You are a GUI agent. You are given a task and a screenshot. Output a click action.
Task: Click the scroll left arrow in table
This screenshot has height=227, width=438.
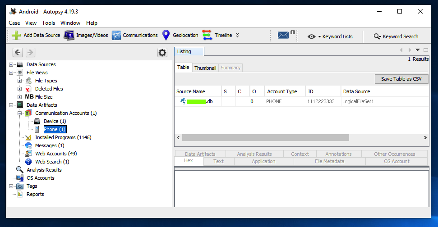click(179, 137)
